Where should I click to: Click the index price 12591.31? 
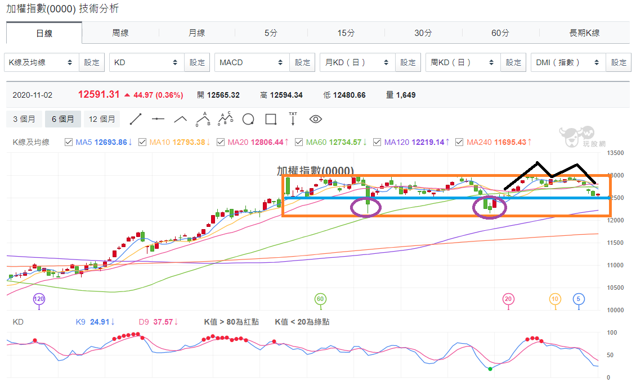click(x=99, y=95)
